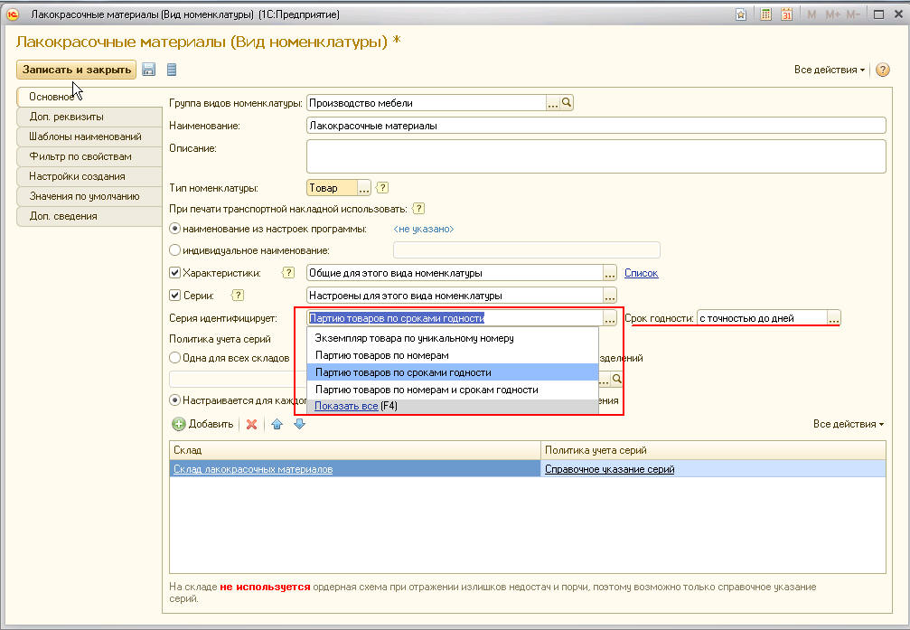Click the <не указано> link
The width and height of the screenshot is (910, 630).
424,229
